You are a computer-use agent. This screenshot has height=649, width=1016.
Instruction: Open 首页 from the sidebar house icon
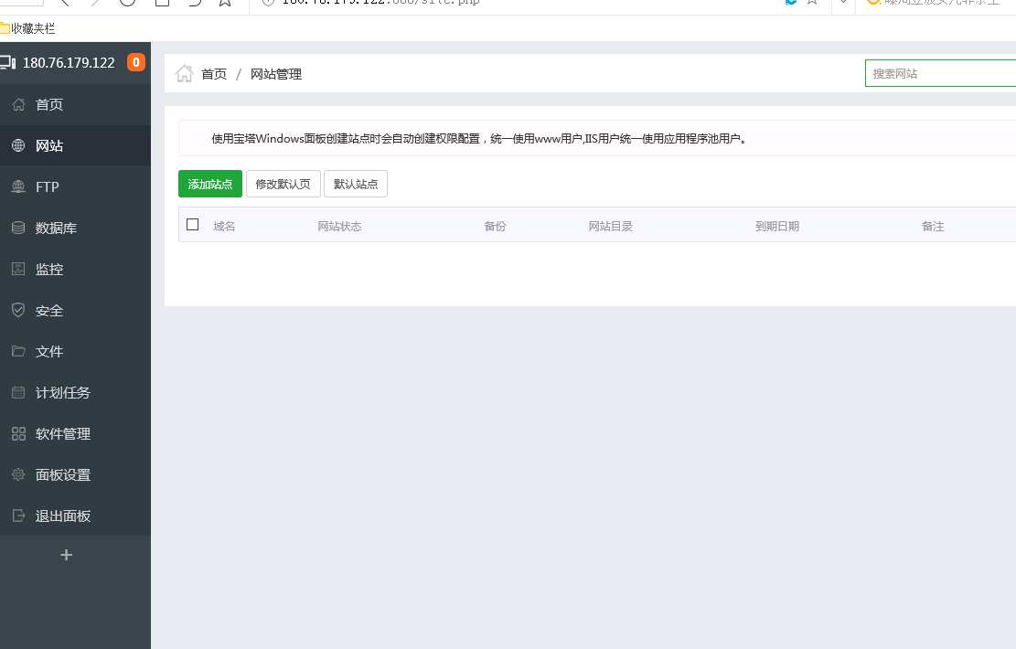(x=18, y=104)
